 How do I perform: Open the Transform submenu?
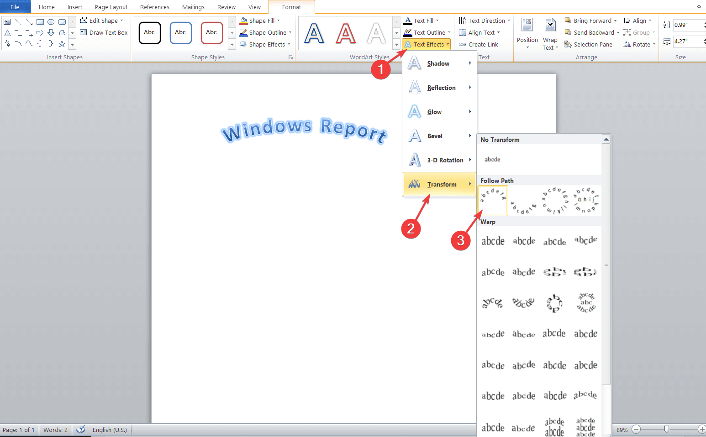[439, 184]
